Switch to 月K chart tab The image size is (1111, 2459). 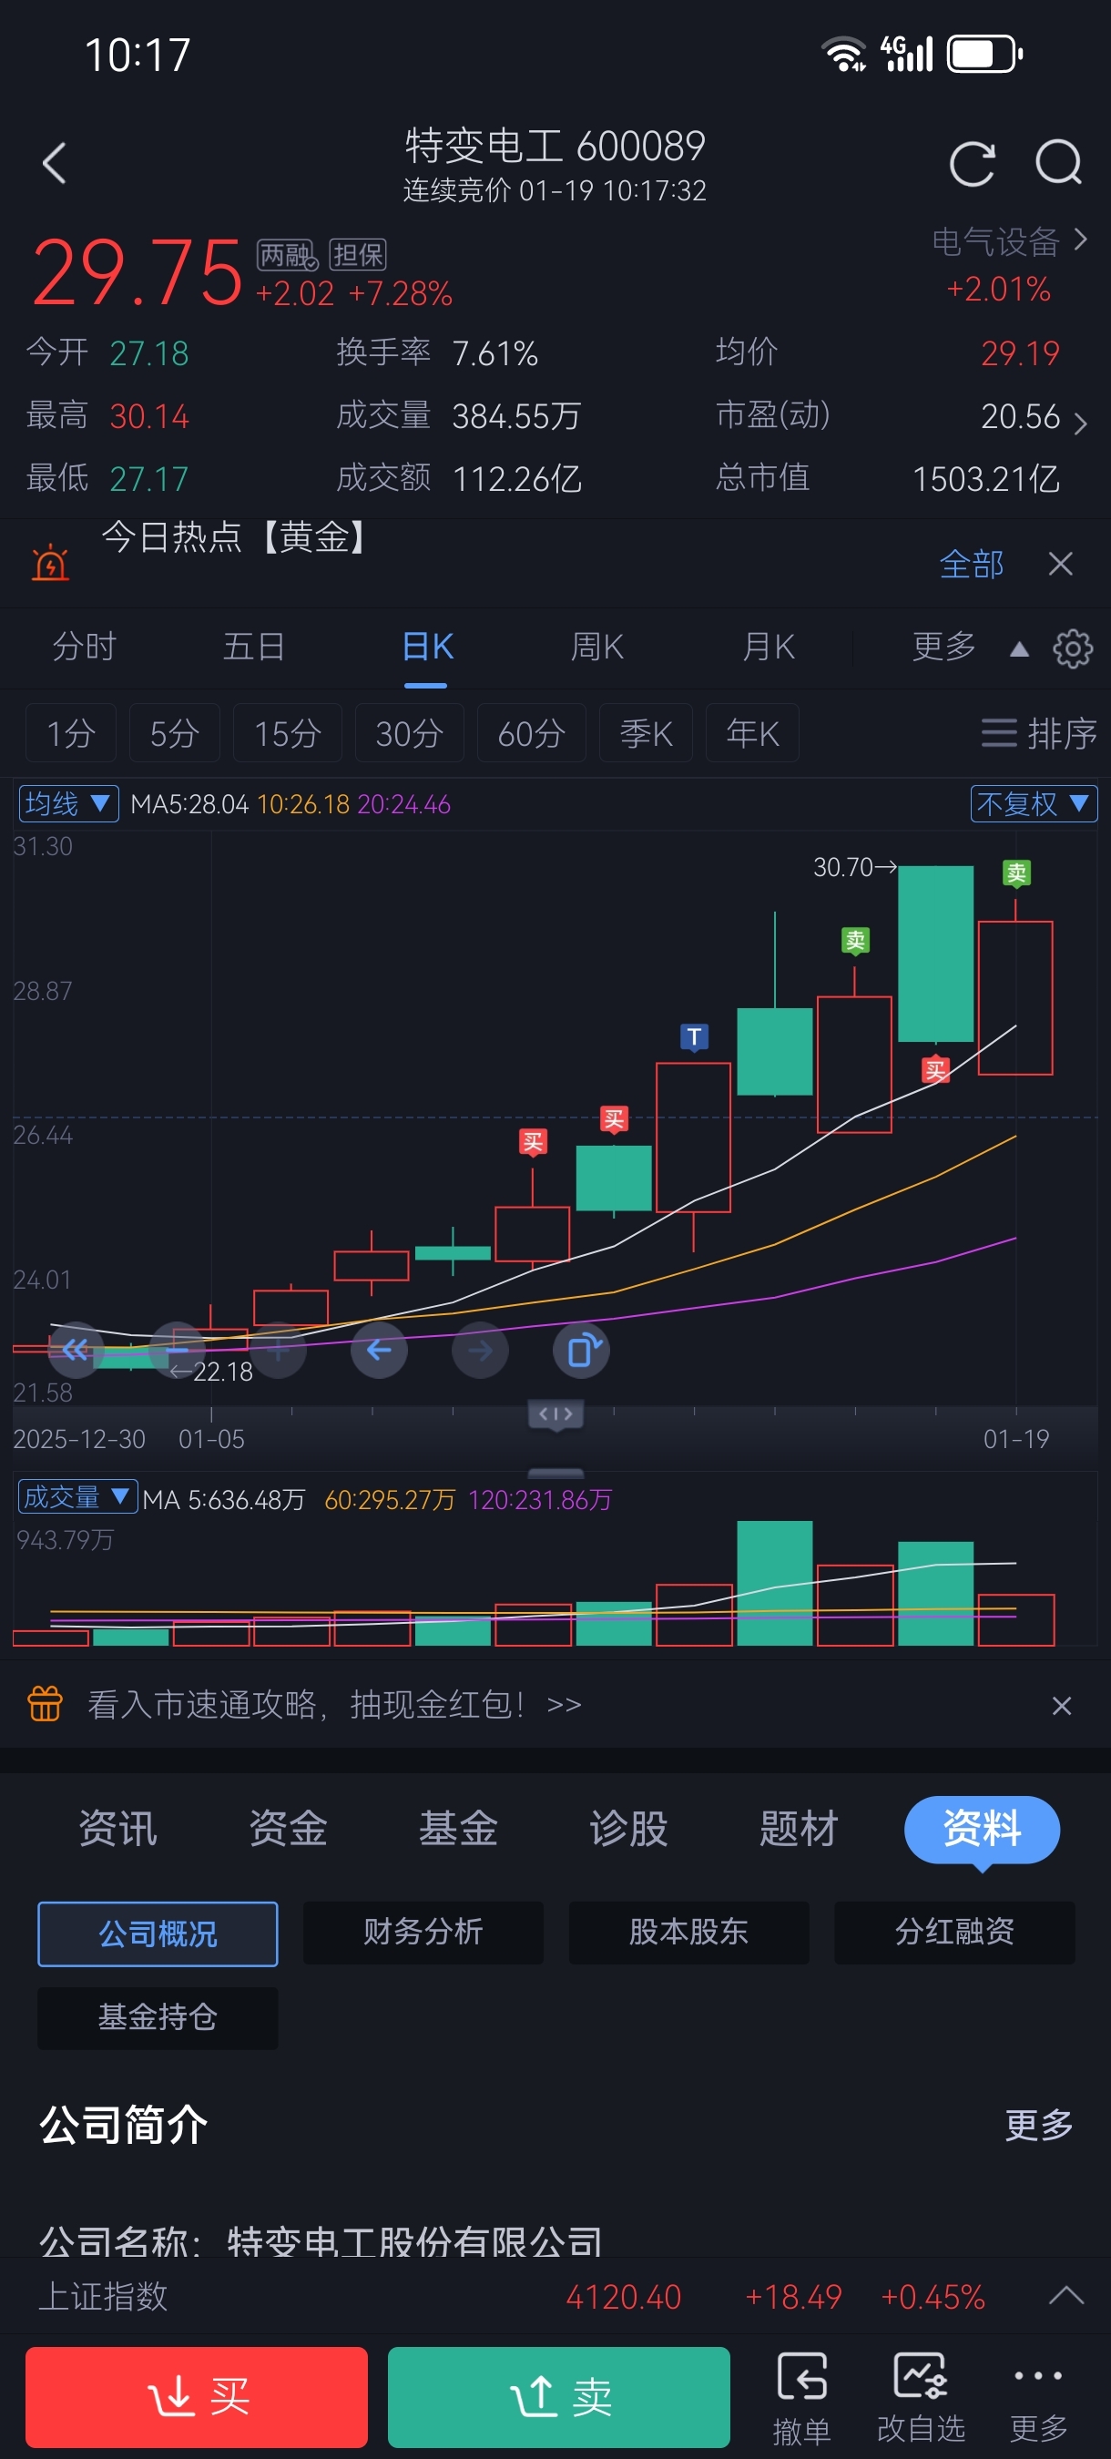770,648
